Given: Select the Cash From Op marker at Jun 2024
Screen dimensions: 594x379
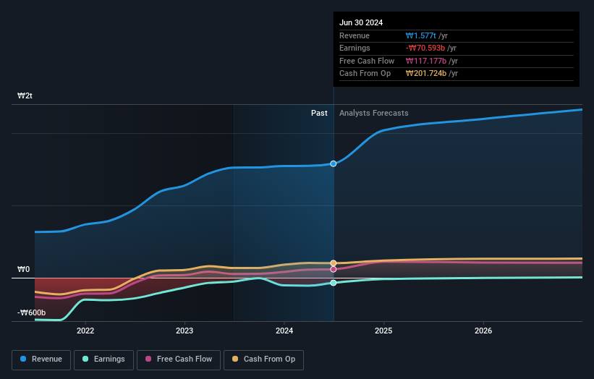Looking at the screenshot, I should point(334,263).
